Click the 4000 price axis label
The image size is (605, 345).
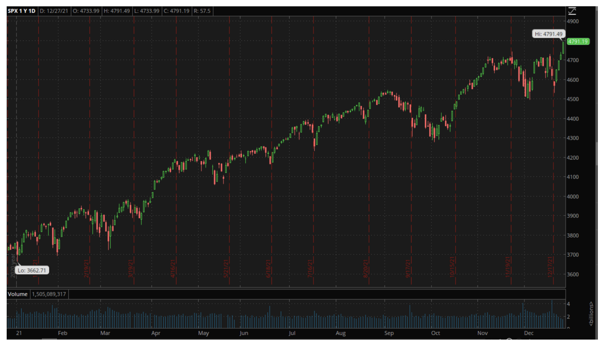(574, 196)
